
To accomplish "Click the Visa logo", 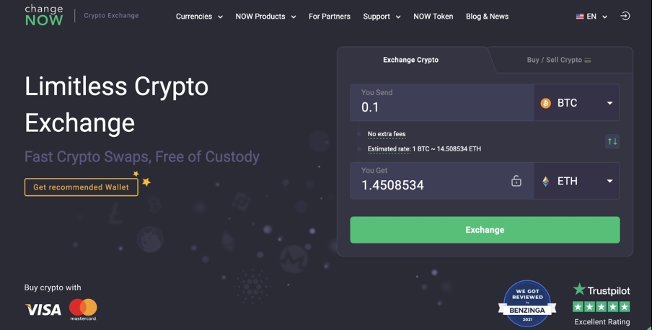I will click(43, 310).
